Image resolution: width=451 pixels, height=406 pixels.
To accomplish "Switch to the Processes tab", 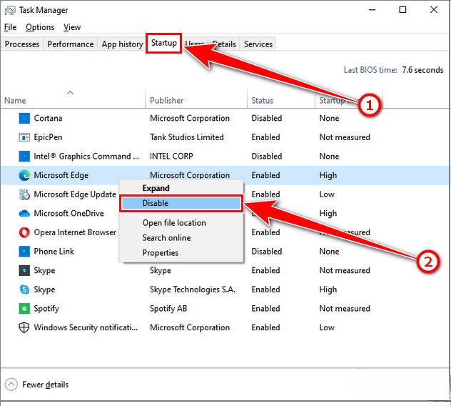I will [22, 44].
